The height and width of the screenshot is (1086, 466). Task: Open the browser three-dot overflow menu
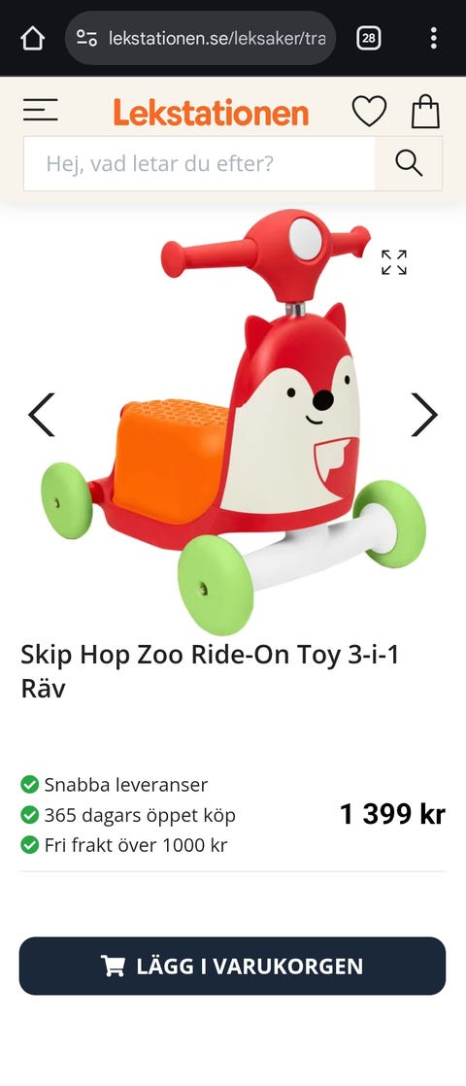point(433,38)
